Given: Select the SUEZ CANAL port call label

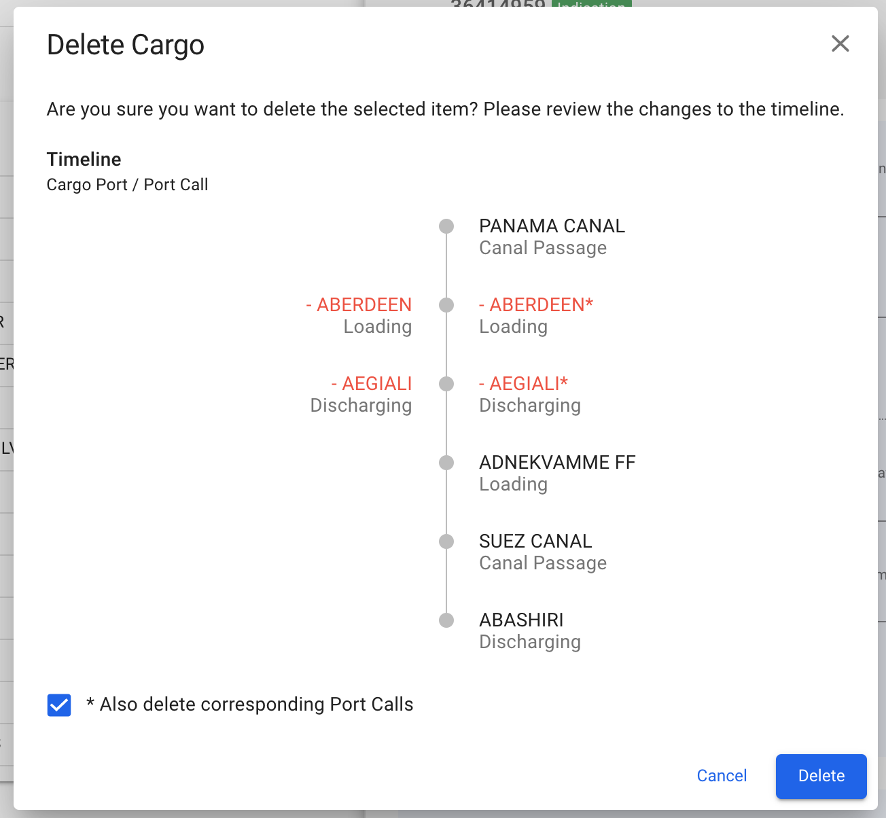Looking at the screenshot, I should pos(535,541).
